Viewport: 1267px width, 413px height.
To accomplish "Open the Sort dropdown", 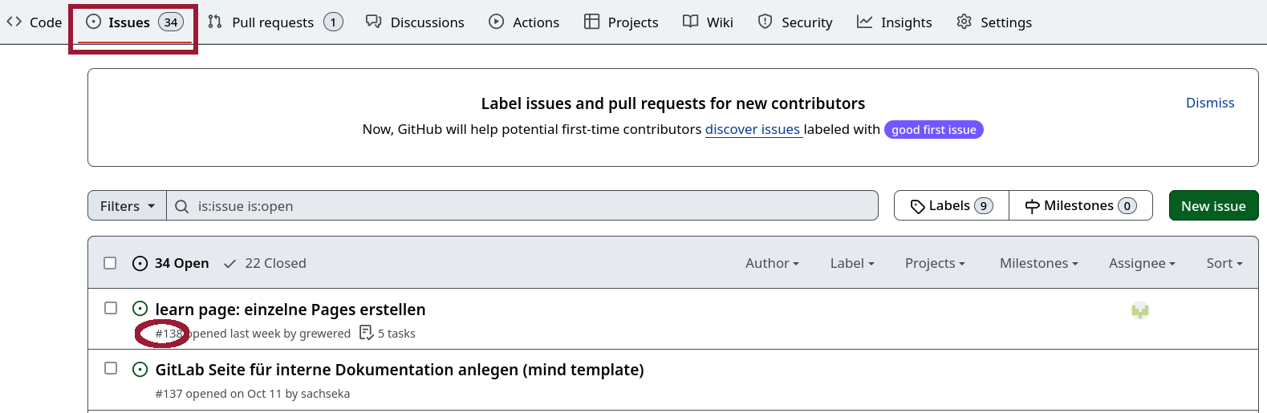I will (x=1224, y=263).
